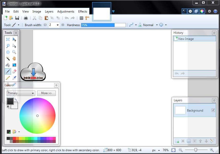Select the Zoom magnifier tool
The width and height of the screenshot is (220, 154).
[14, 52]
